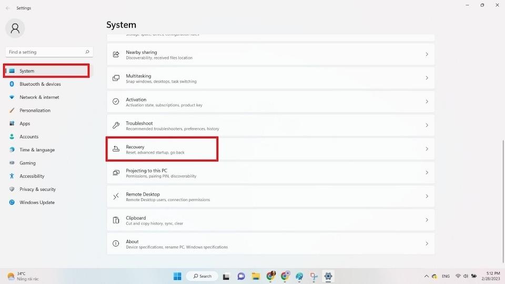
Task: Click the Troubleshoot wrench icon
Action: click(116, 126)
